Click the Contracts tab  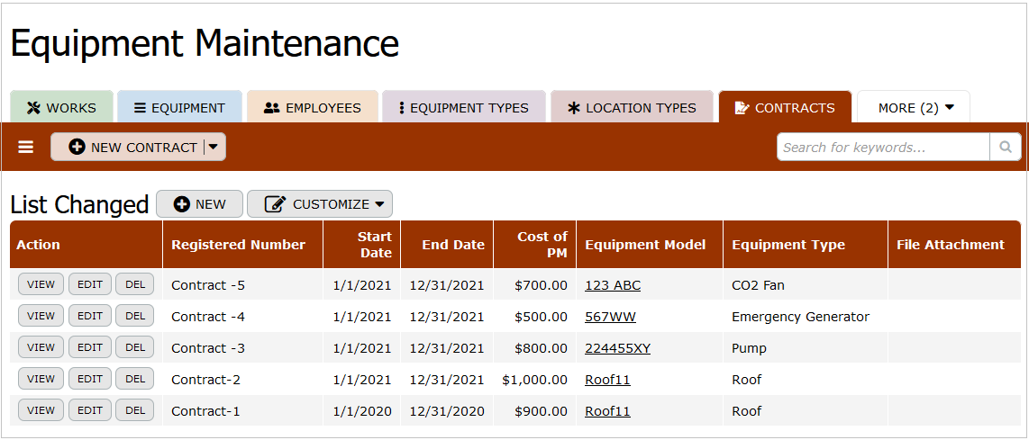pyautogui.click(x=784, y=108)
